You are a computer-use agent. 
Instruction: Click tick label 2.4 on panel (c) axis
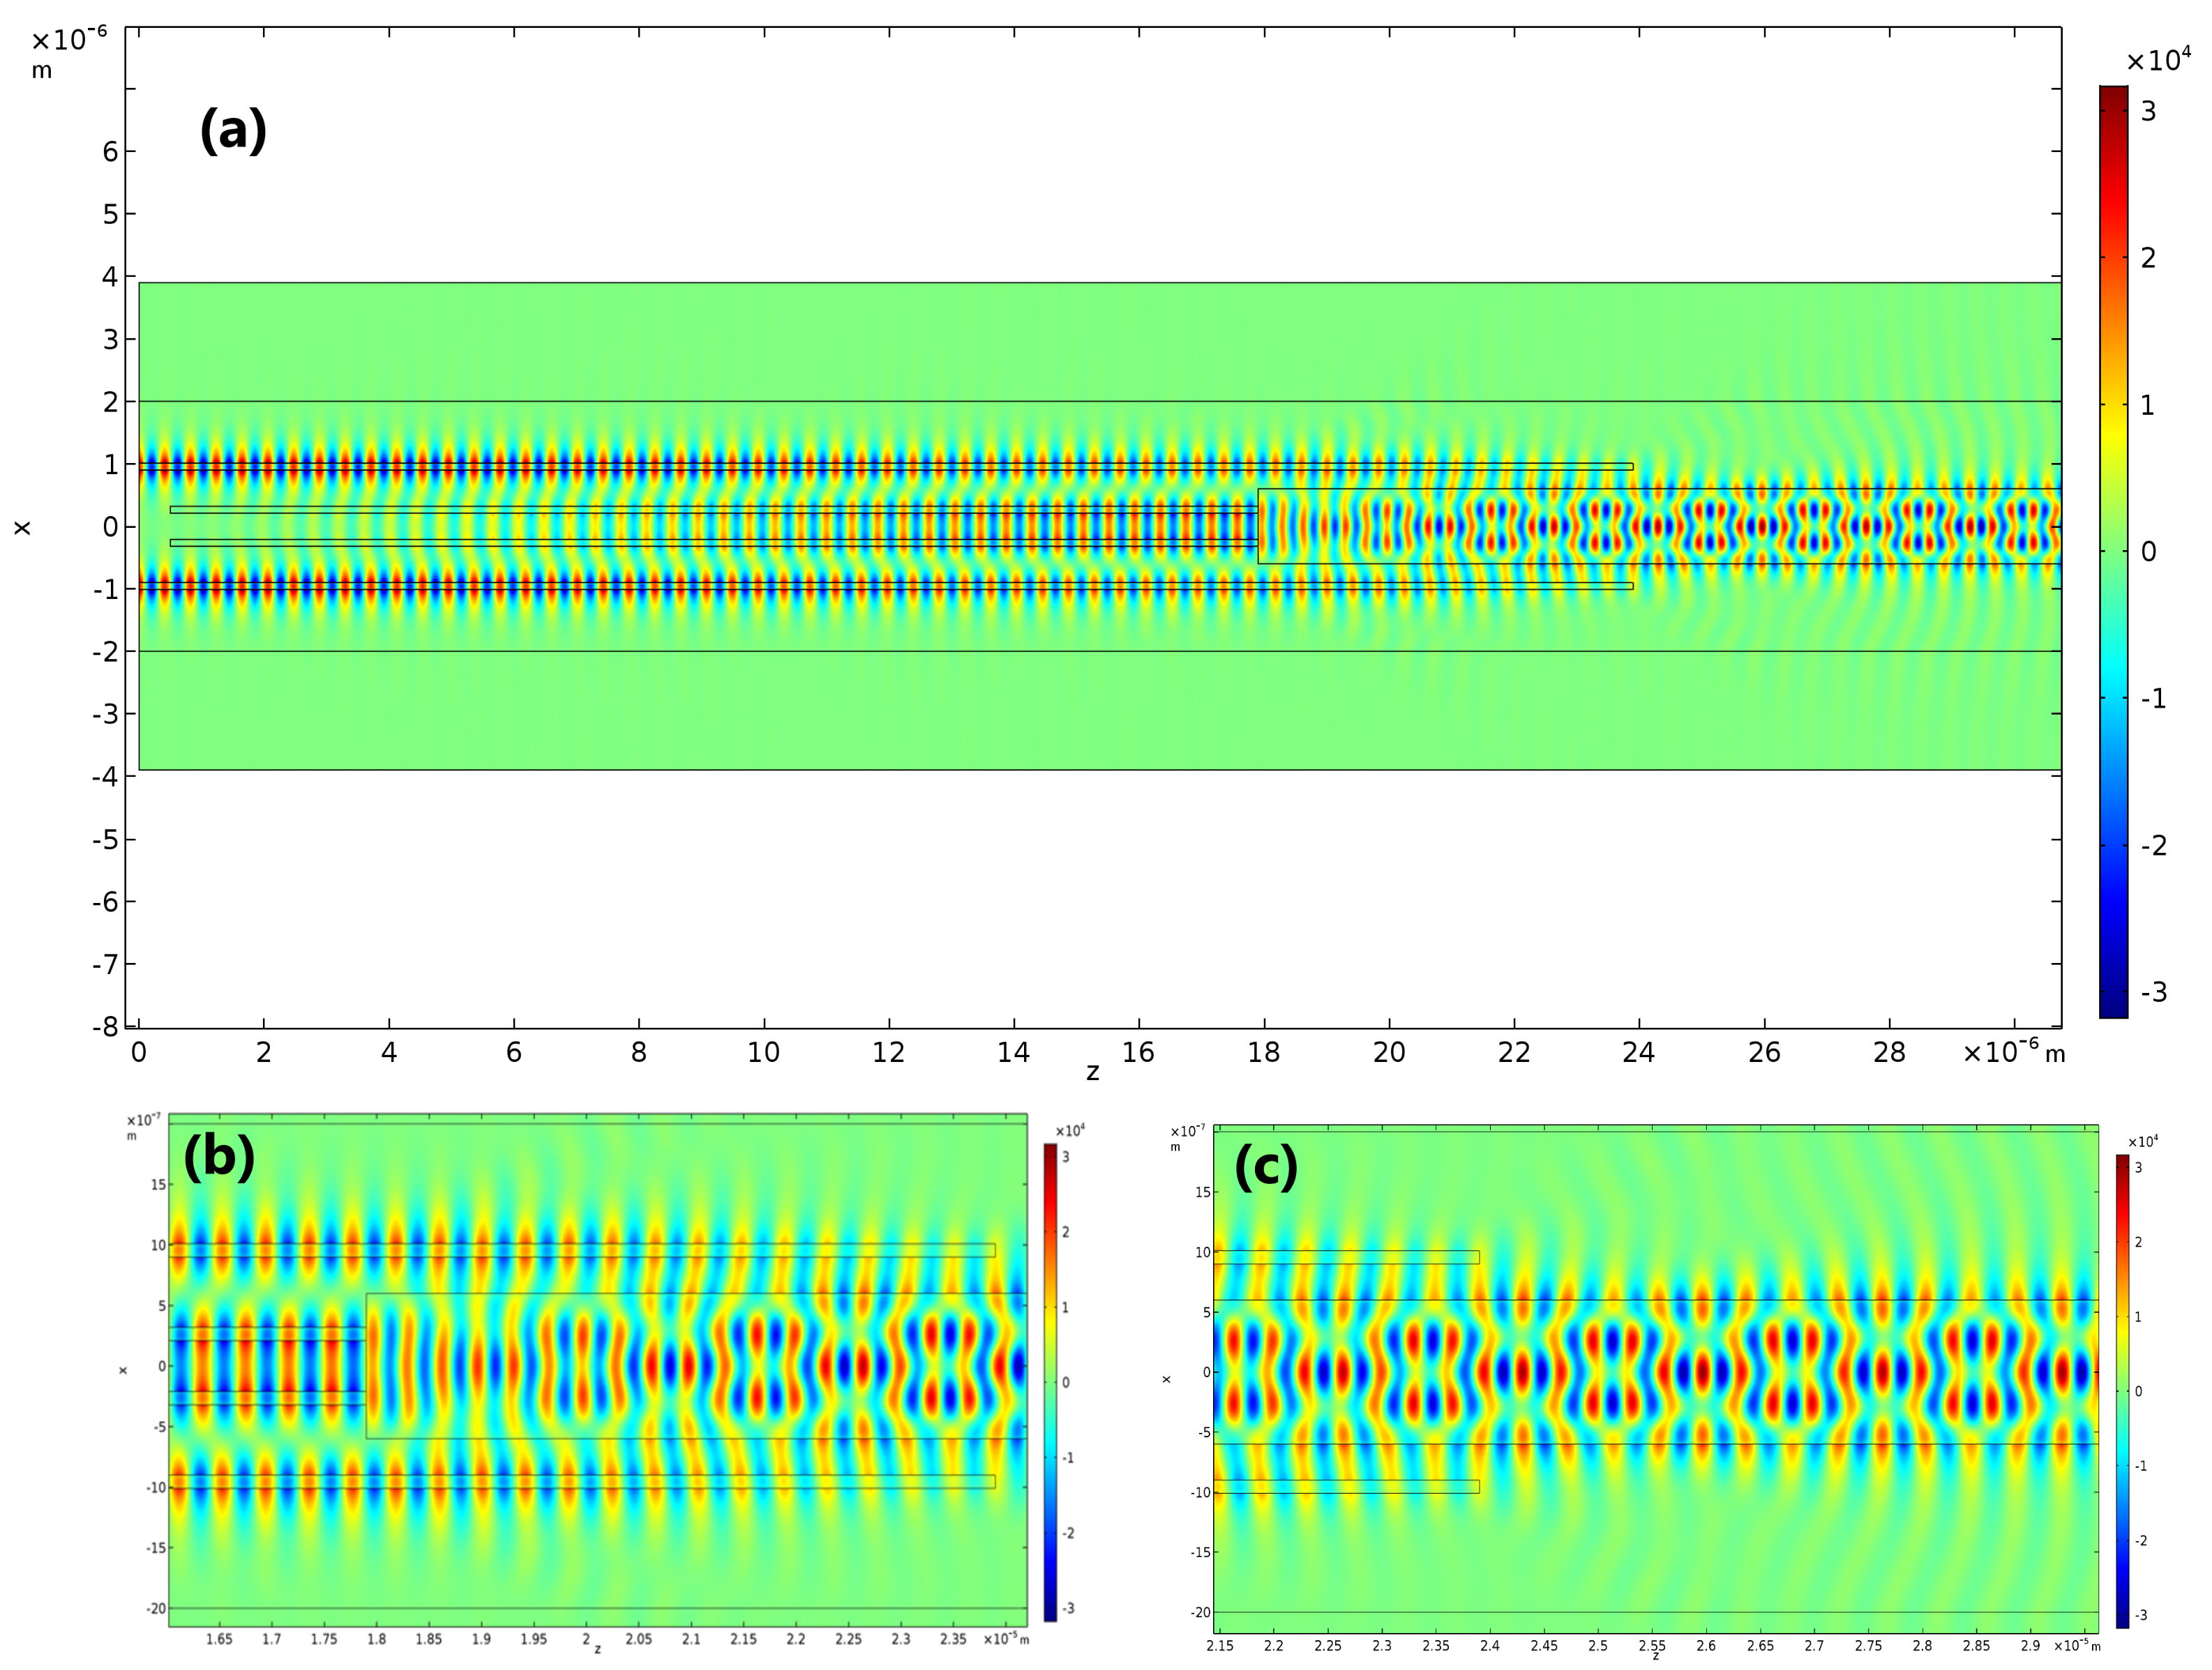click(x=1489, y=1645)
